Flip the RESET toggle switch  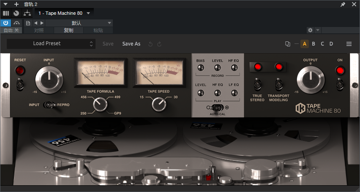click(20, 84)
